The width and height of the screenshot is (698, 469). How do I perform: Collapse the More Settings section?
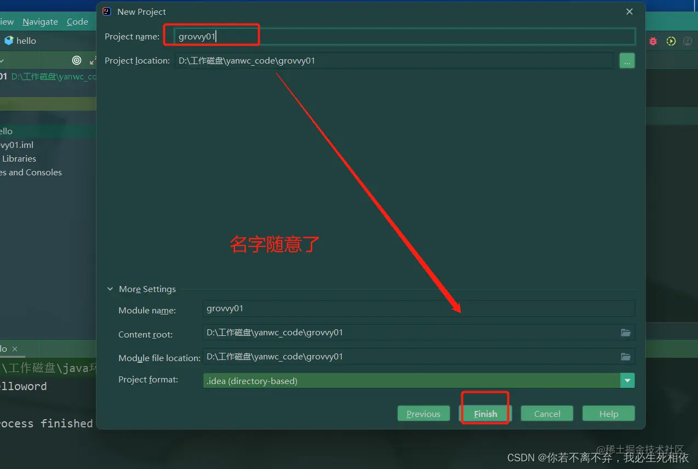pyautogui.click(x=110, y=289)
